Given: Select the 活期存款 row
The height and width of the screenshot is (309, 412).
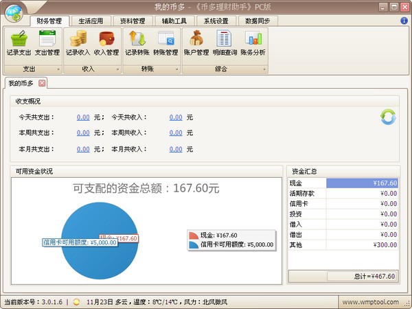Looking at the screenshot, I should (343, 194).
